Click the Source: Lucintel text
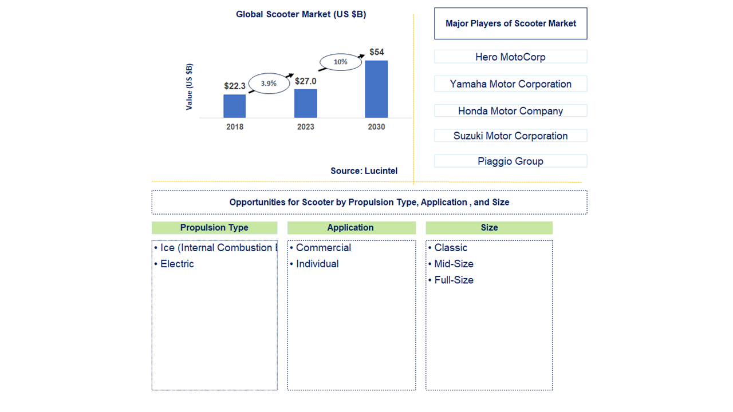The image size is (733, 412). coord(364,171)
